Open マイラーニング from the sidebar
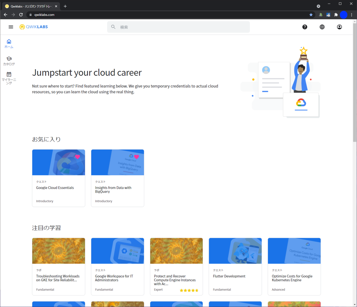The height and width of the screenshot is (307, 357). pyautogui.click(x=9, y=77)
